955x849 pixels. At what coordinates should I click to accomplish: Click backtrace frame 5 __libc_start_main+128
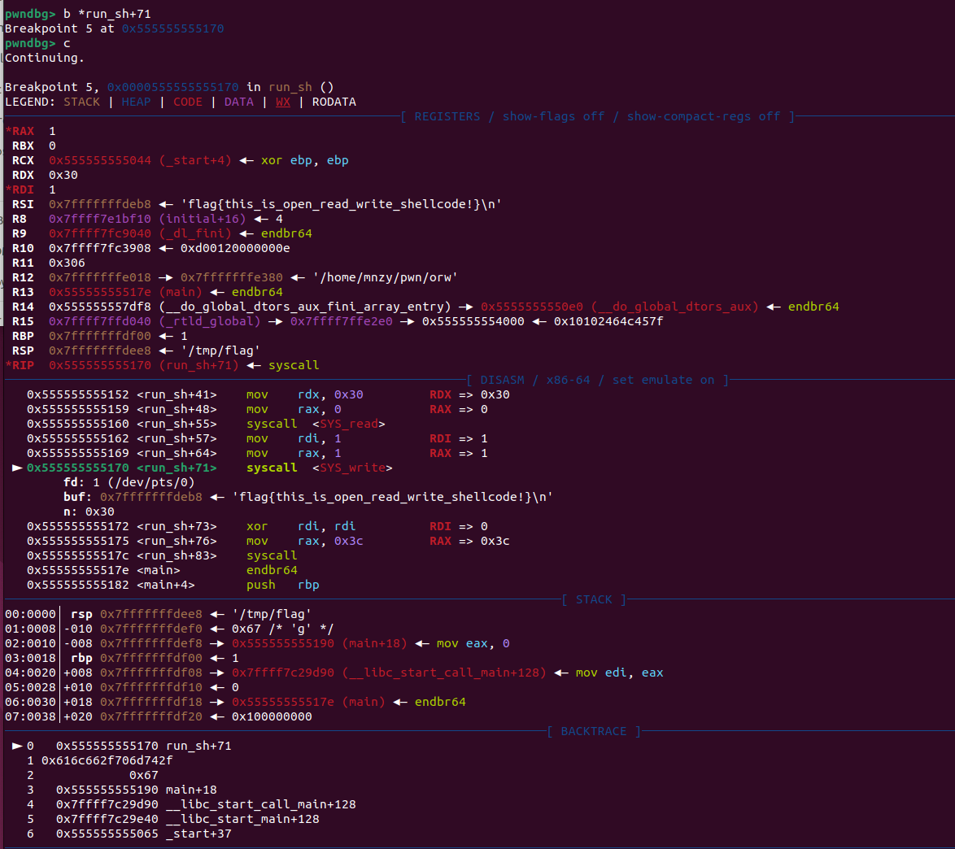coord(173,819)
